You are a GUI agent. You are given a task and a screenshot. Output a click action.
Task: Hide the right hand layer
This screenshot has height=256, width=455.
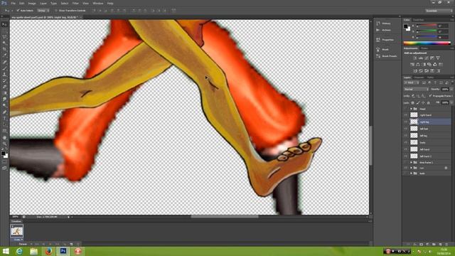click(406, 115)
